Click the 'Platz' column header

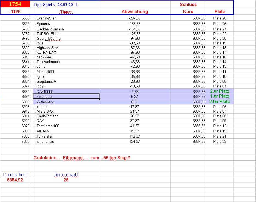pyautogui.click(x=220, y=12)
